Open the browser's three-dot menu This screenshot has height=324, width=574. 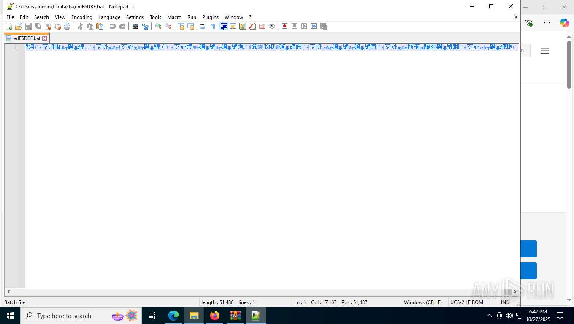[547, 23]
